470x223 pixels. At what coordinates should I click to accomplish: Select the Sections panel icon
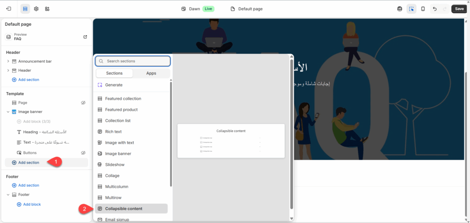(x=25, y=9)
